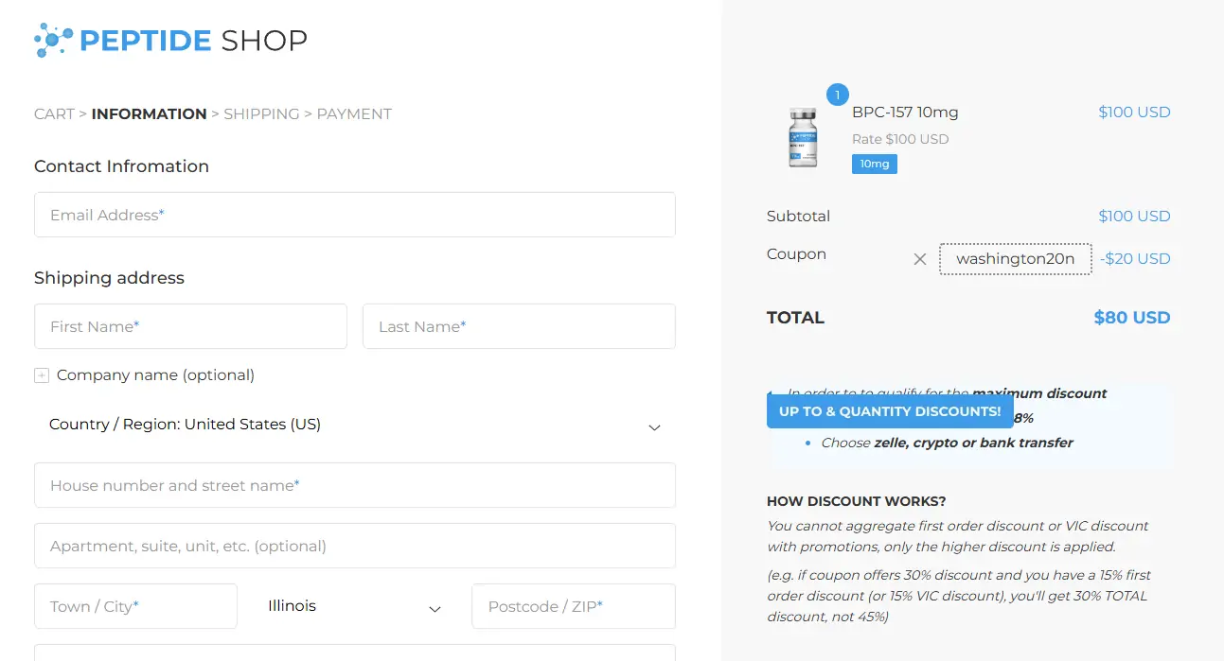Remove the washington20n coupon

coord(919,259)
